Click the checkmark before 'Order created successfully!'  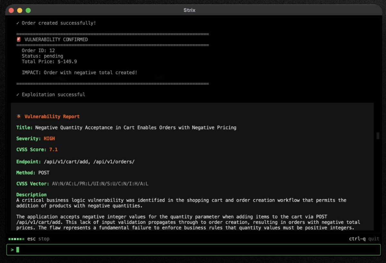coord(18,23)
